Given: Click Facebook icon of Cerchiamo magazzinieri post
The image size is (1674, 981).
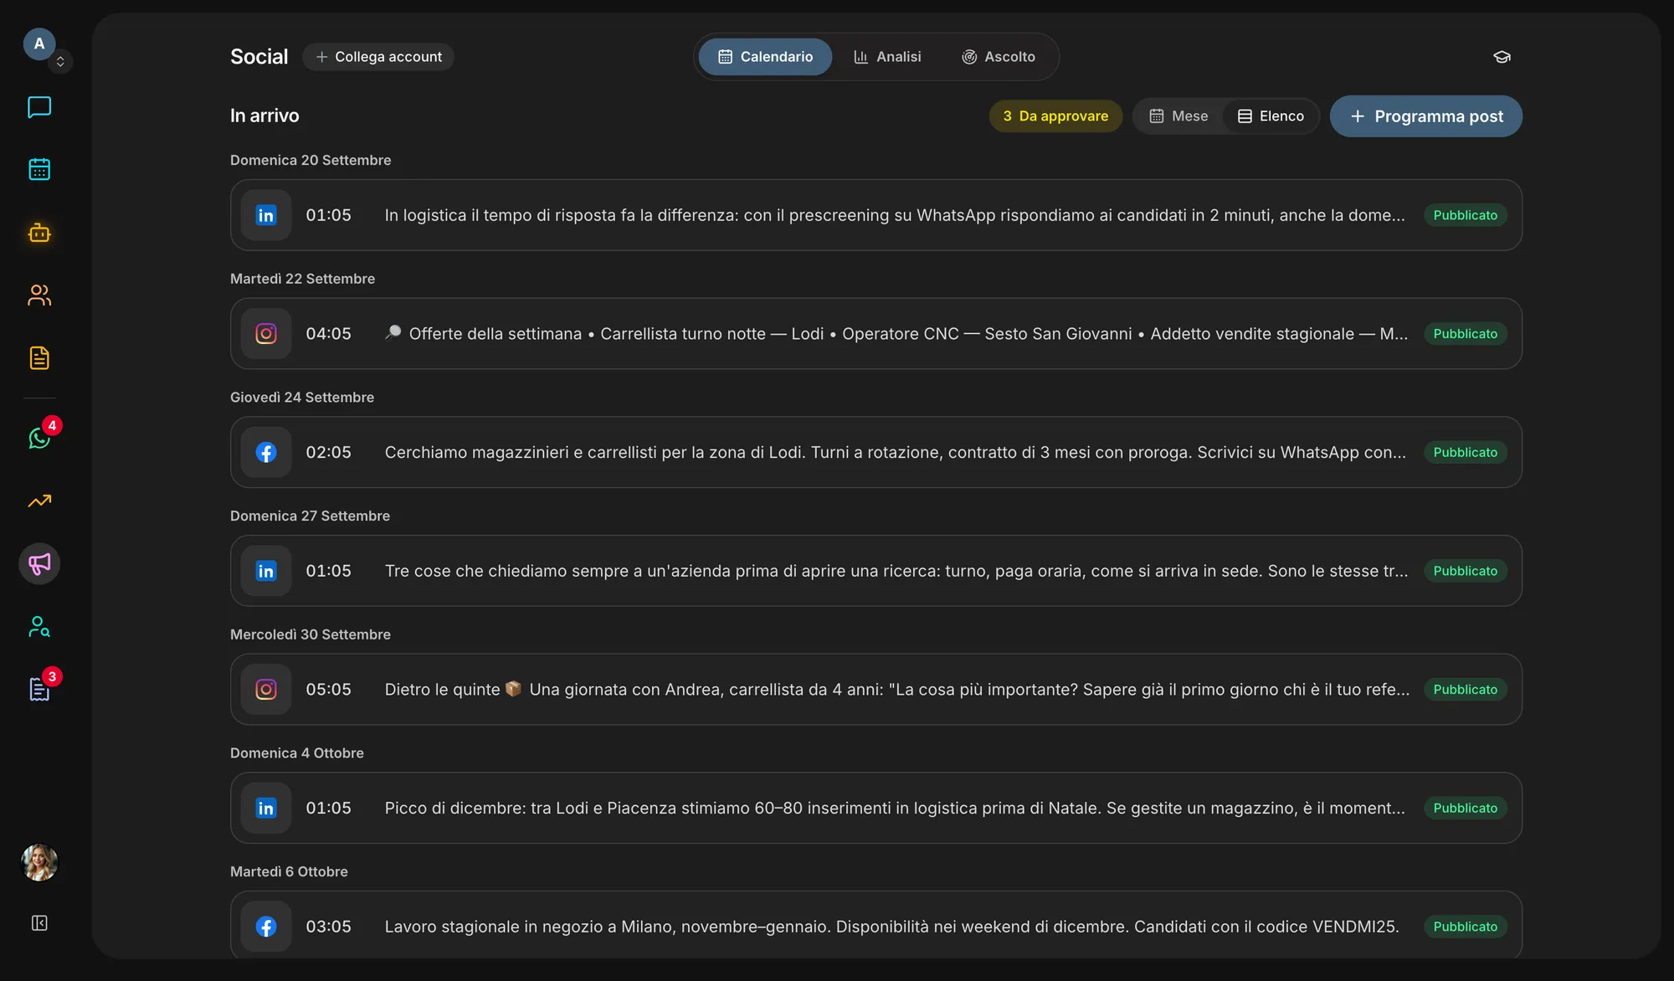Looking at the screenshot, I should pyautogui.click(x=266, y=452).
